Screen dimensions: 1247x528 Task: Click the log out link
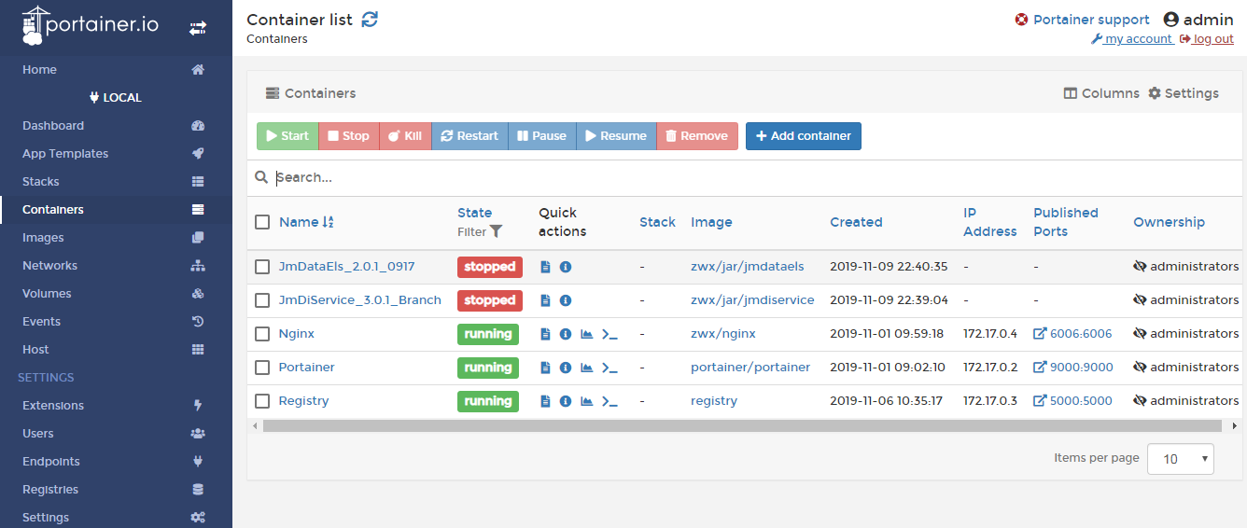coord(1212,39)
